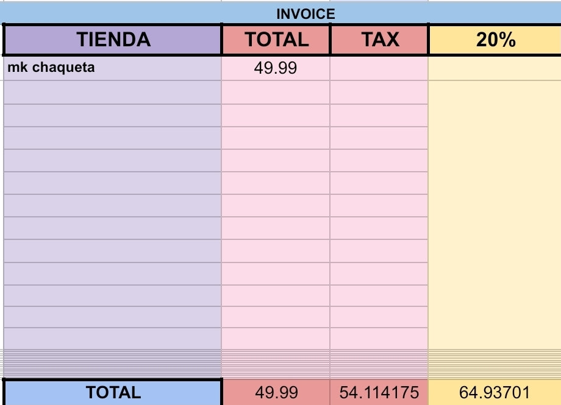Select the blue TOTAL label in bottom row
This screenshot has height=405, width=561.
(x=113, y=392)
